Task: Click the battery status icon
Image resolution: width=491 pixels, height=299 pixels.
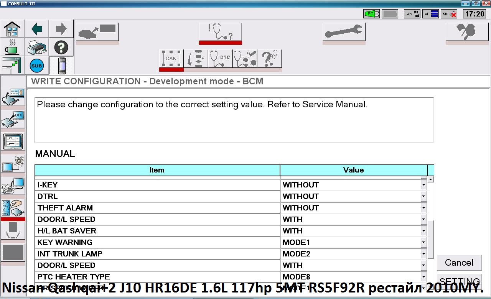Action: (x=390, y=14)
